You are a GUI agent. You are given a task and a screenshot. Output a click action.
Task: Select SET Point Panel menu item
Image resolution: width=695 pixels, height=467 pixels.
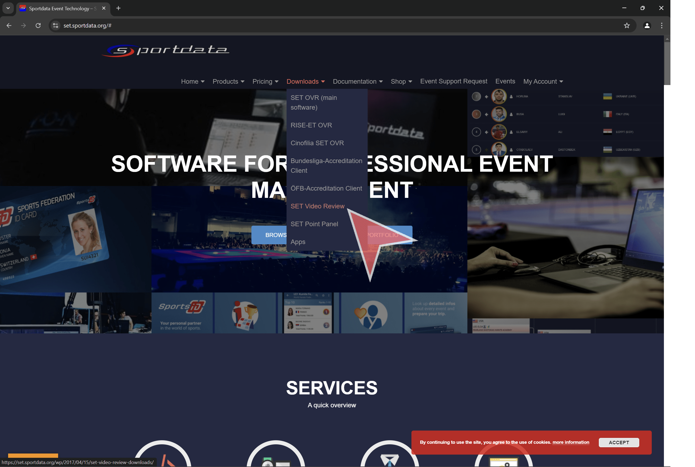click(x=314, y=224)
